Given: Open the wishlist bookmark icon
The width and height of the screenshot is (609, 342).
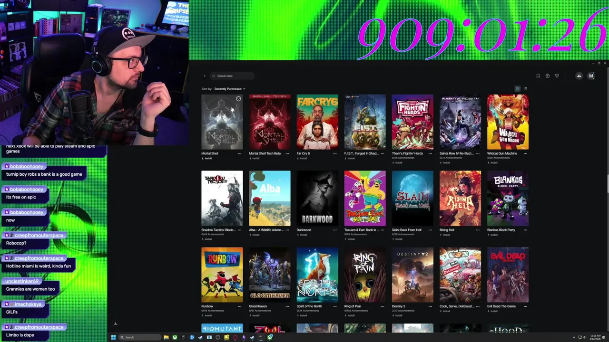Looking at the screenshot, I should click(x=538, y=76).
